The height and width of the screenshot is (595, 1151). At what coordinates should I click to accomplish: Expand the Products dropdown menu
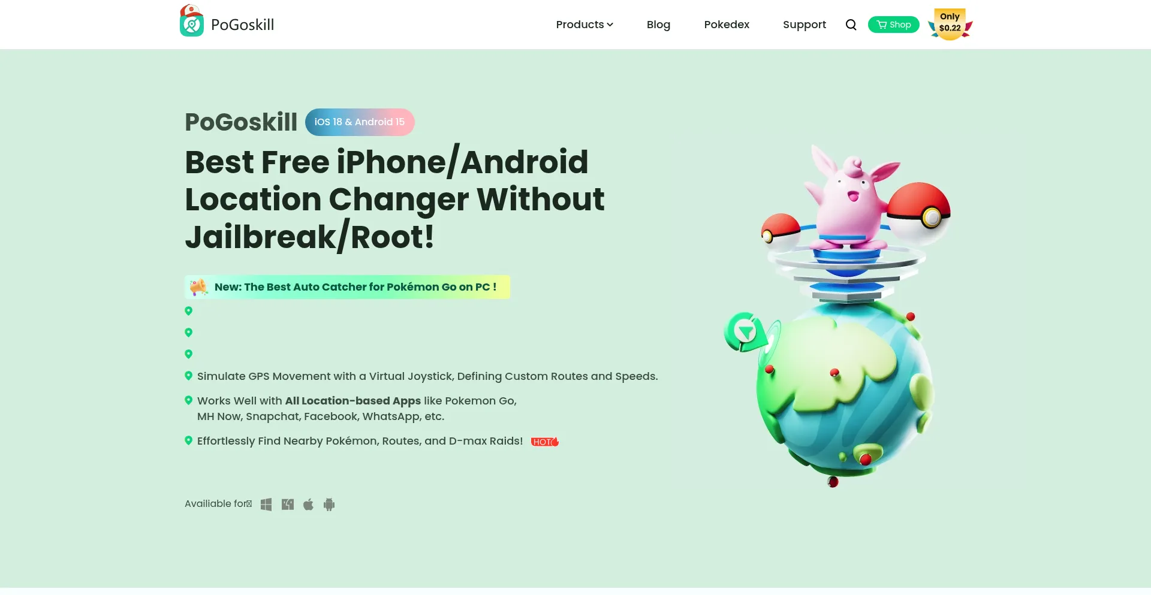pyautogui.click(x=584, y=25)
